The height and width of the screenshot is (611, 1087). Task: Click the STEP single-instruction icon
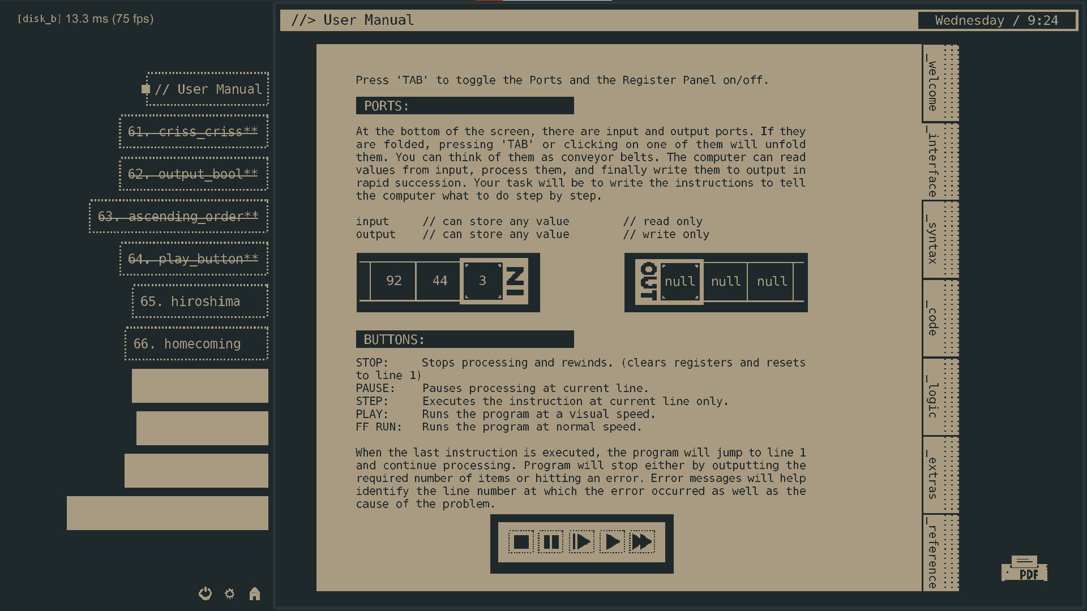581,541
